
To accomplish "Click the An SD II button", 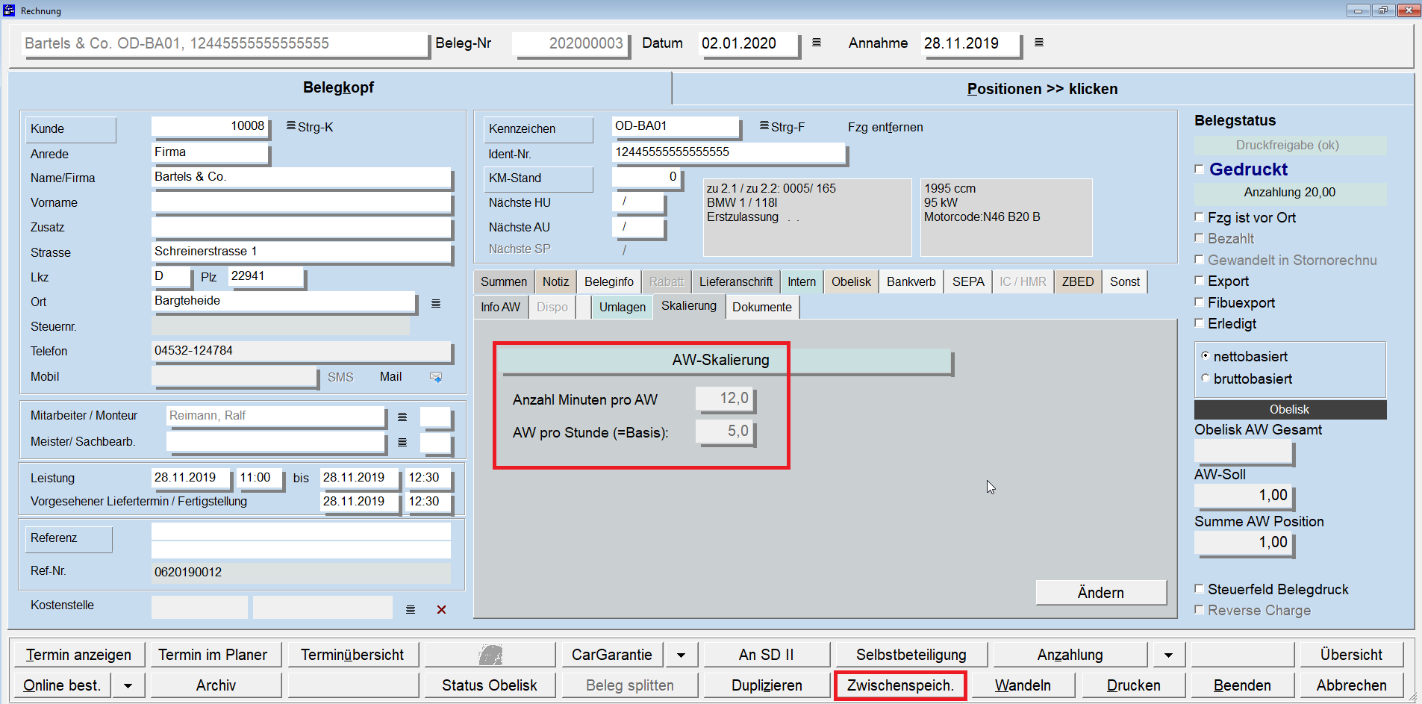I will point(767,655).
